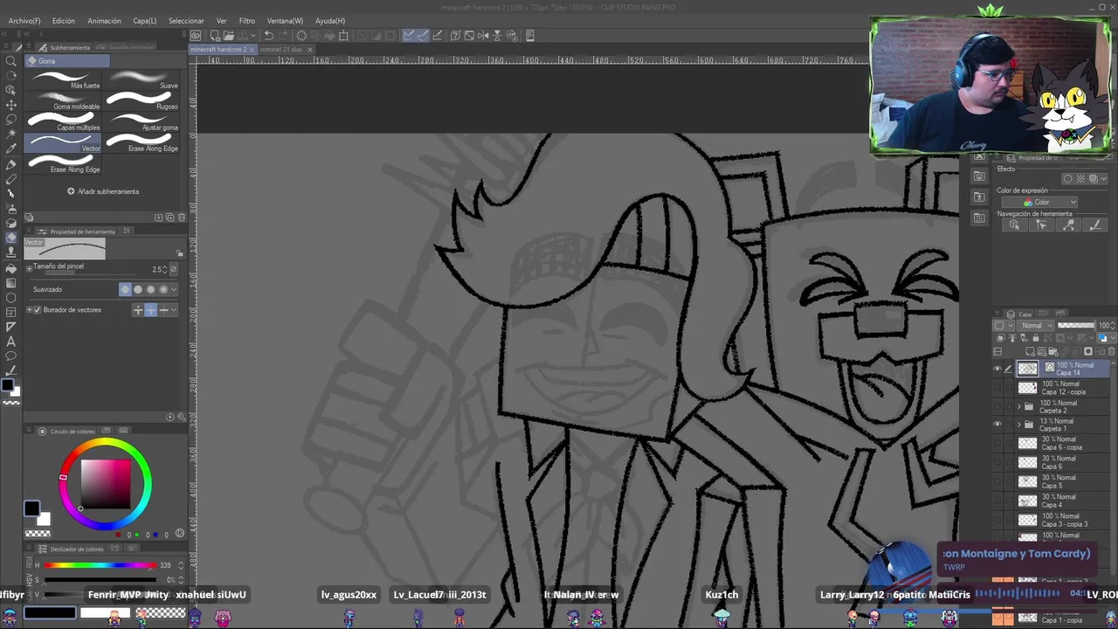Screen dimensions: 1118x629
Task: Select the black foreground color swatch
Action: 31,508
